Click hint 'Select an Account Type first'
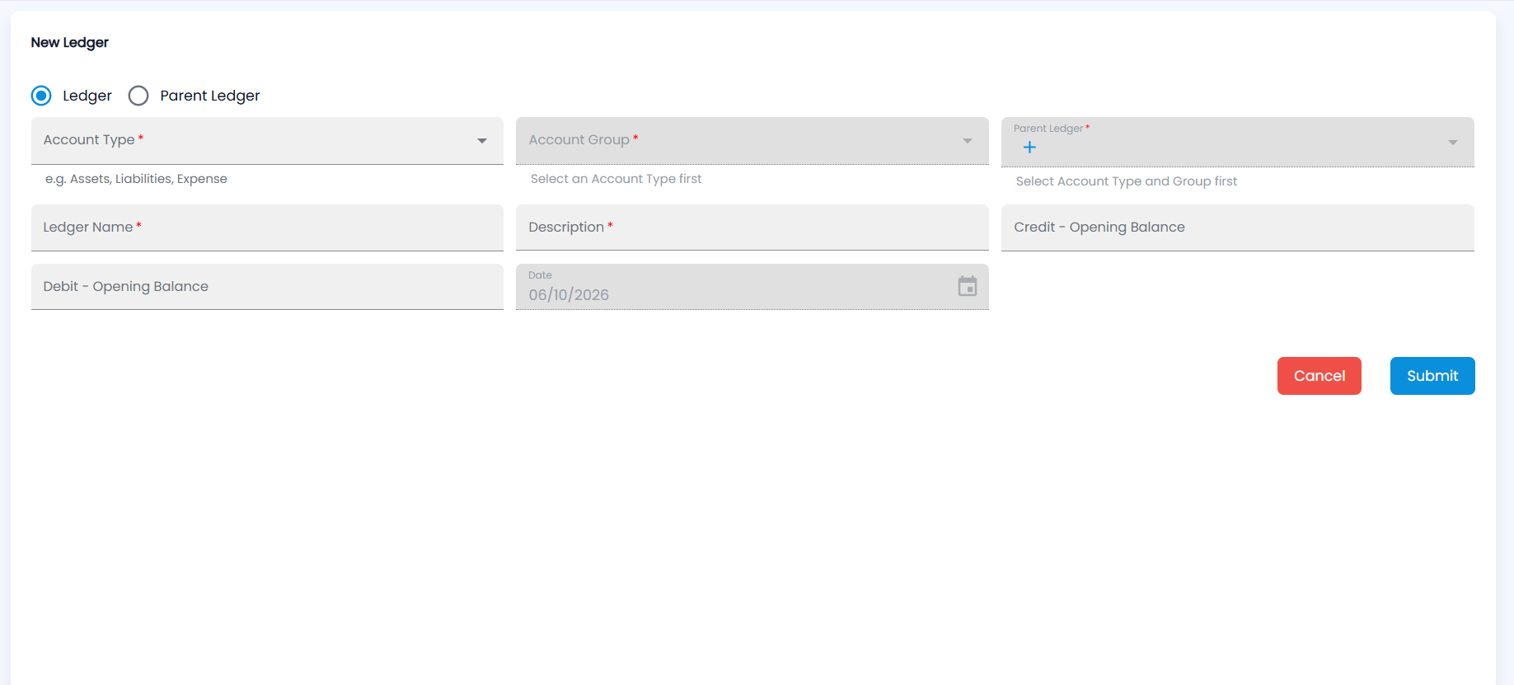The height and width of the screenshot is (685, 1514). click(616, 179)
